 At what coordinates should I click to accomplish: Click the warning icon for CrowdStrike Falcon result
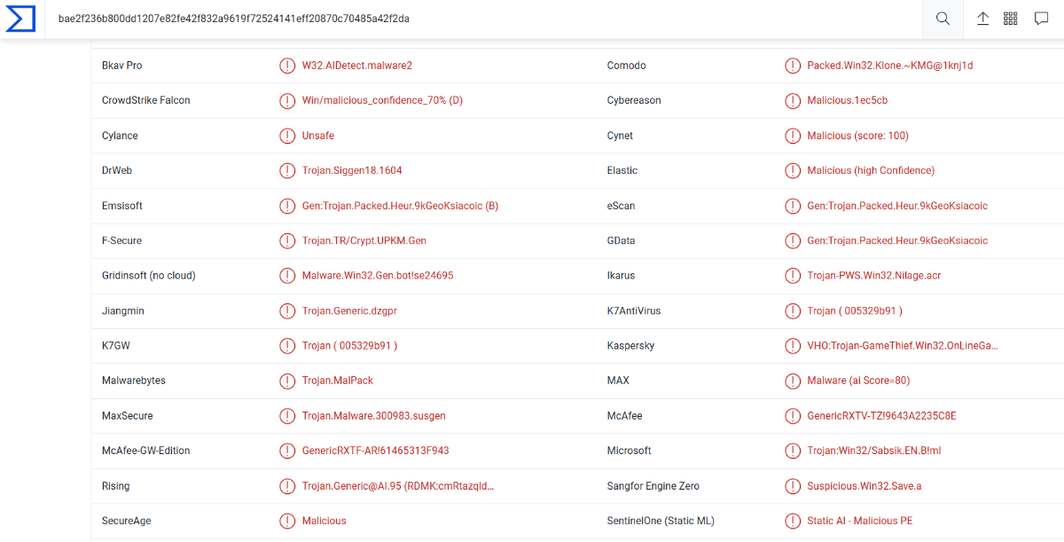pyautogui.click(x=287, y=100)
